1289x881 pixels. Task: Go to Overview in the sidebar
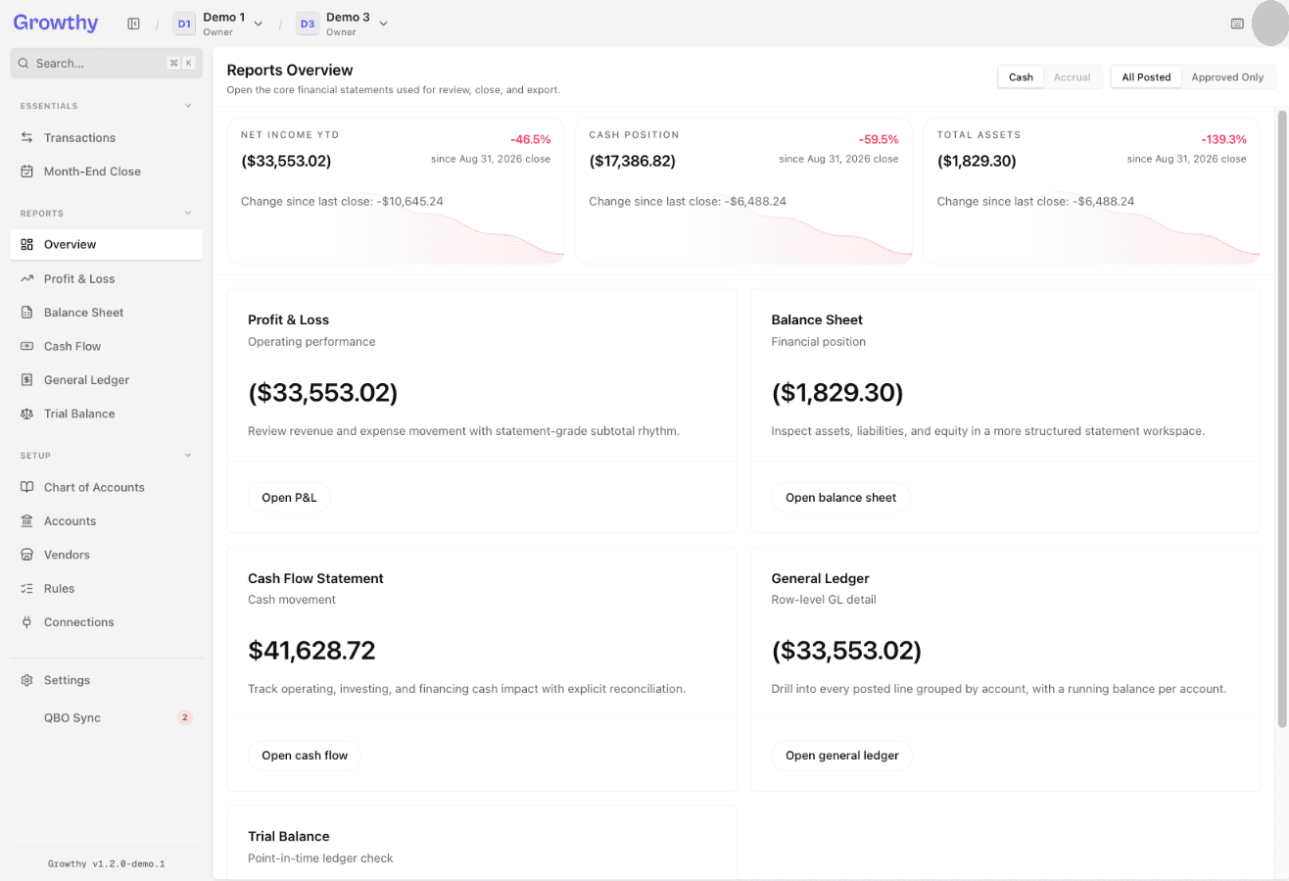106,245
